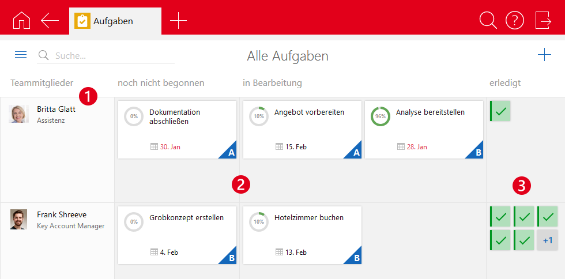Click the back arrow icon
565x279 pixels.
(x=50, y=20)
